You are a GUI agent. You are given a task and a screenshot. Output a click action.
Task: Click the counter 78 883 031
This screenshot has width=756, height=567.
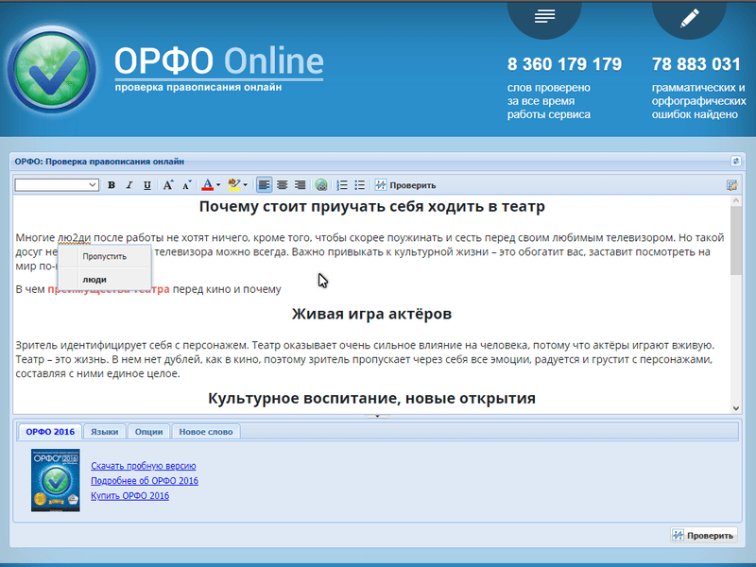(696, 64)
